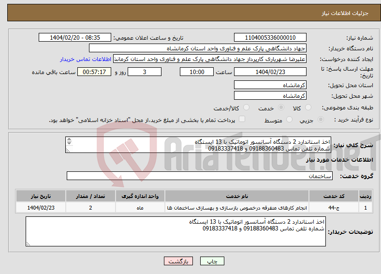The width and height of the screenshot is (381, 274).
Task: Click the توضیحات خریدار text area
Action: tap(176, 231)
